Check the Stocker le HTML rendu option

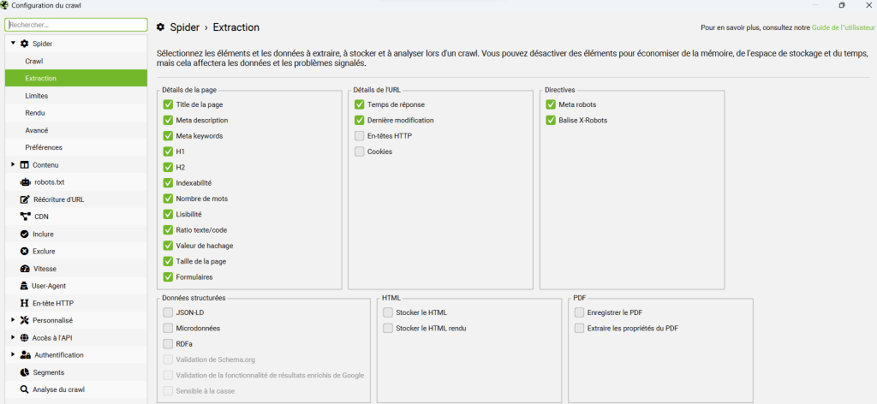pos(388,328)
